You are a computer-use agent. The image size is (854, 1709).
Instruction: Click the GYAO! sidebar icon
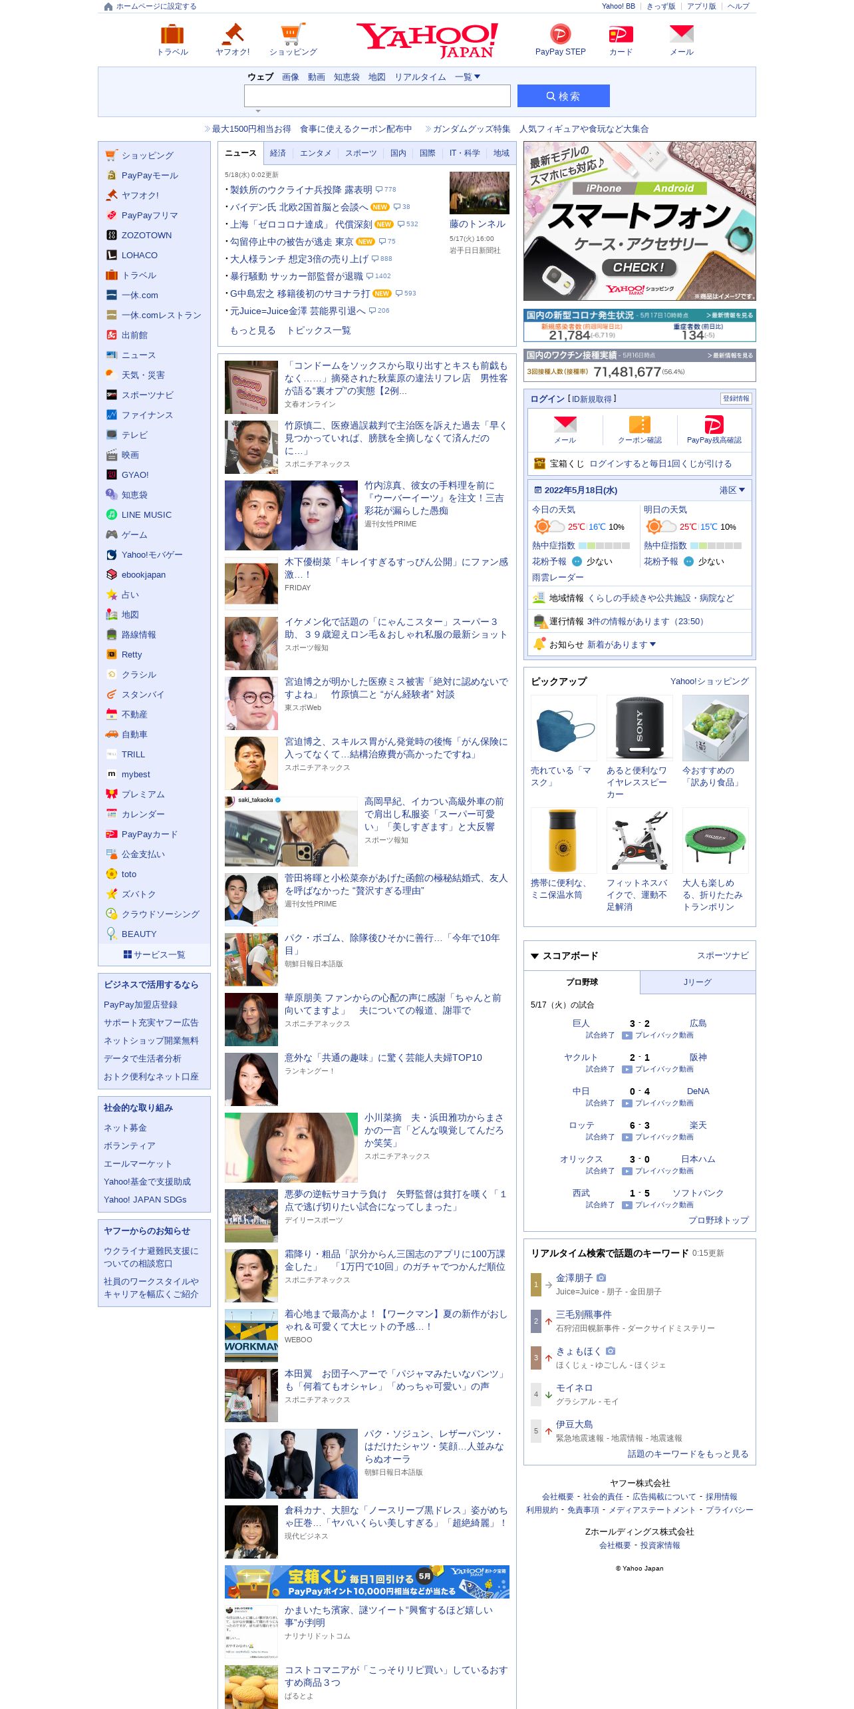[x=112, y=475]
